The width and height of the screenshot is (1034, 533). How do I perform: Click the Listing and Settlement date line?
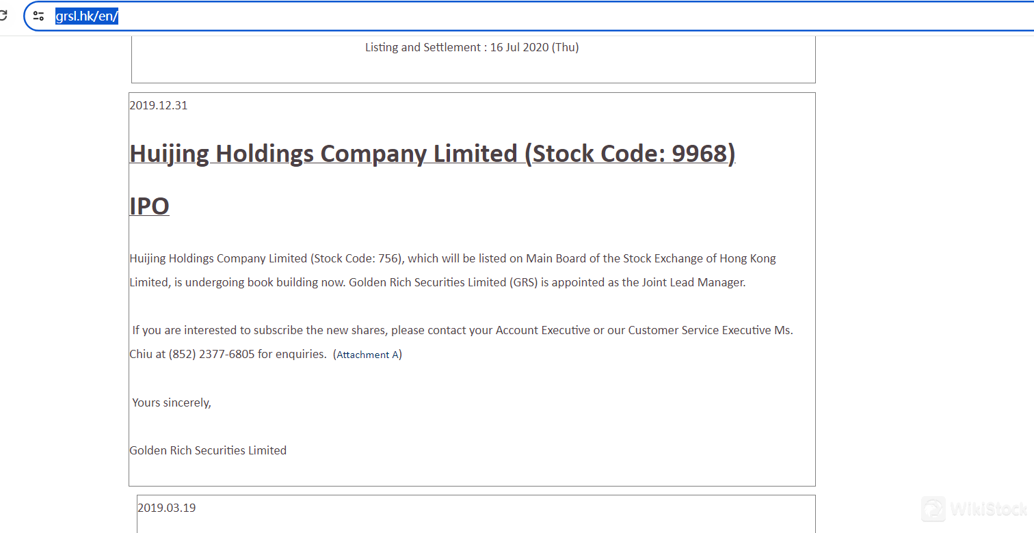click(472, 47)
